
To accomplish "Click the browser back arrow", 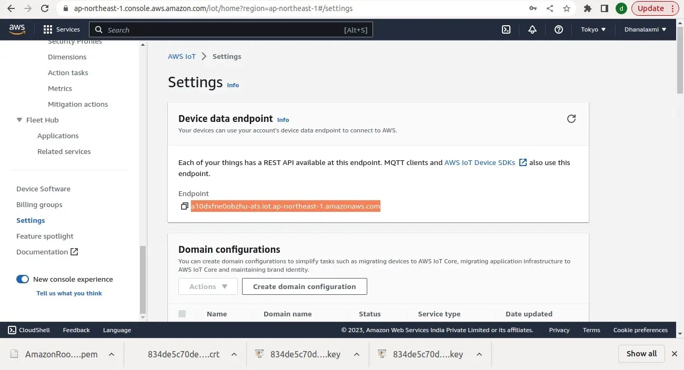I will (11, 8).
